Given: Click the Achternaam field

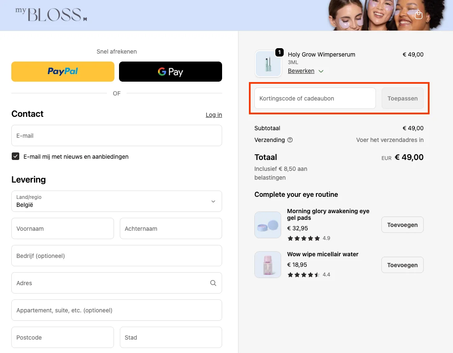Looking at the screenshot, I should click(171, 229).
